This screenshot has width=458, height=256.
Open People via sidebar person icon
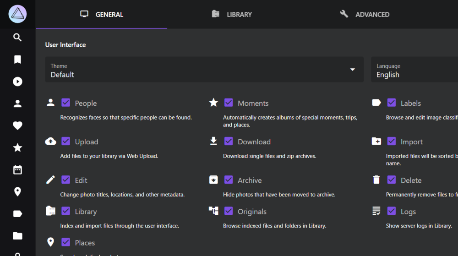click(17, 103)
